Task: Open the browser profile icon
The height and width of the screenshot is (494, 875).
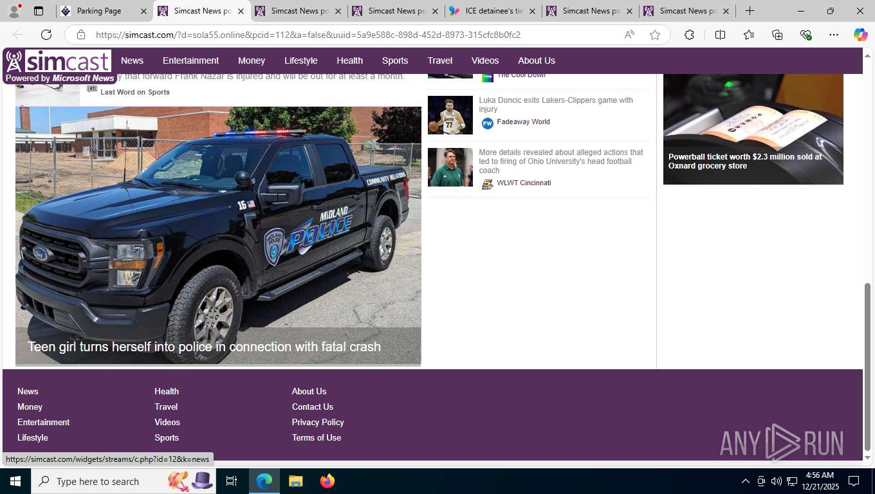Action: 14,11
